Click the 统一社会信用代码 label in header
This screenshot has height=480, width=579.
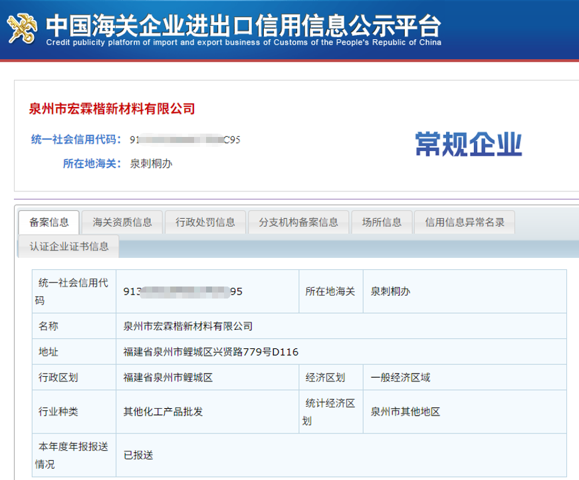click(x=76, y=140)
